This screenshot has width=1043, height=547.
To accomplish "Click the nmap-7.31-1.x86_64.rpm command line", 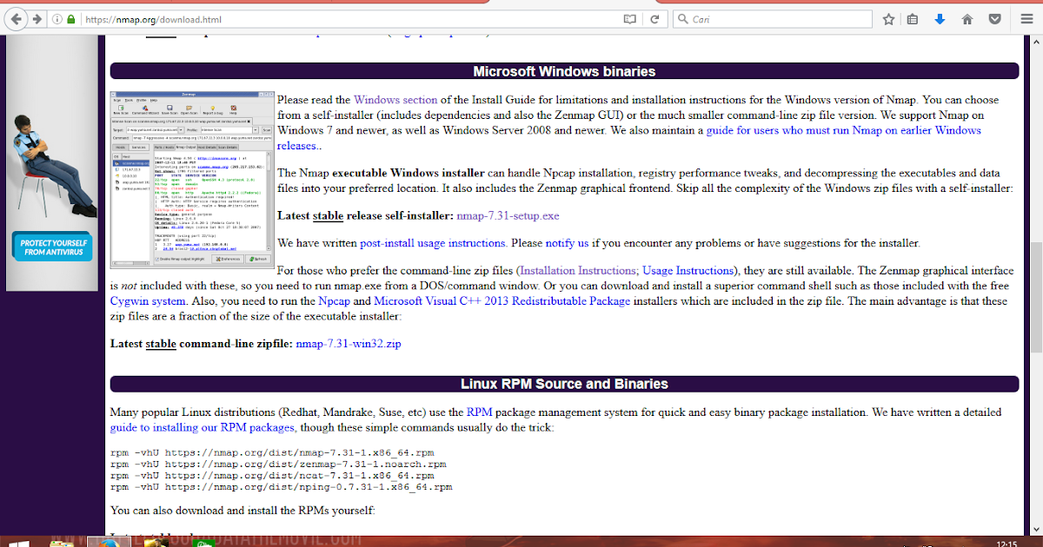I will (x=272, y=453).
